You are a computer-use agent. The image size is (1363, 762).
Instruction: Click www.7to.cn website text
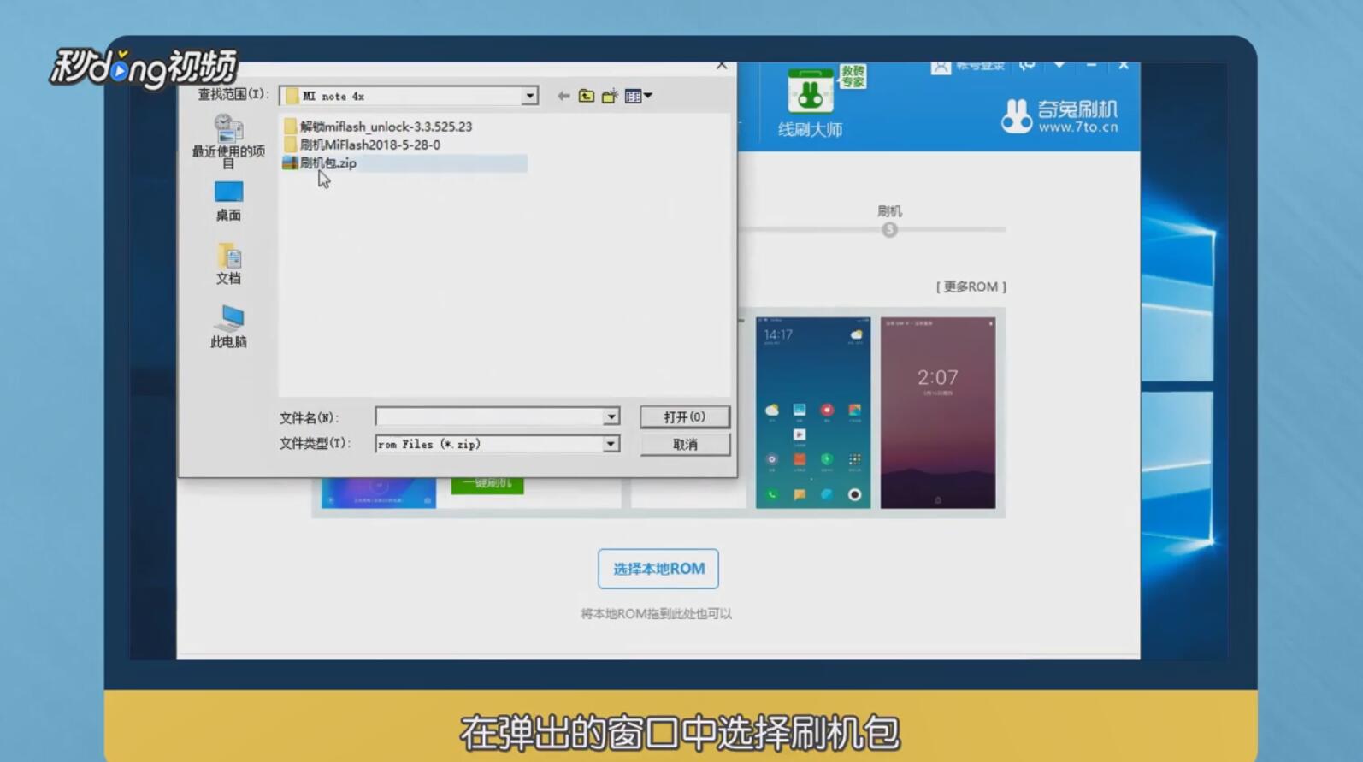point(1078,127)
